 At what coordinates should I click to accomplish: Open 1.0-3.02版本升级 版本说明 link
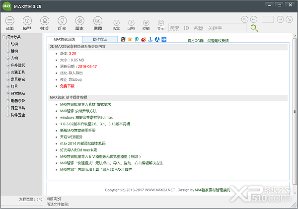click(x=95, y=124)
